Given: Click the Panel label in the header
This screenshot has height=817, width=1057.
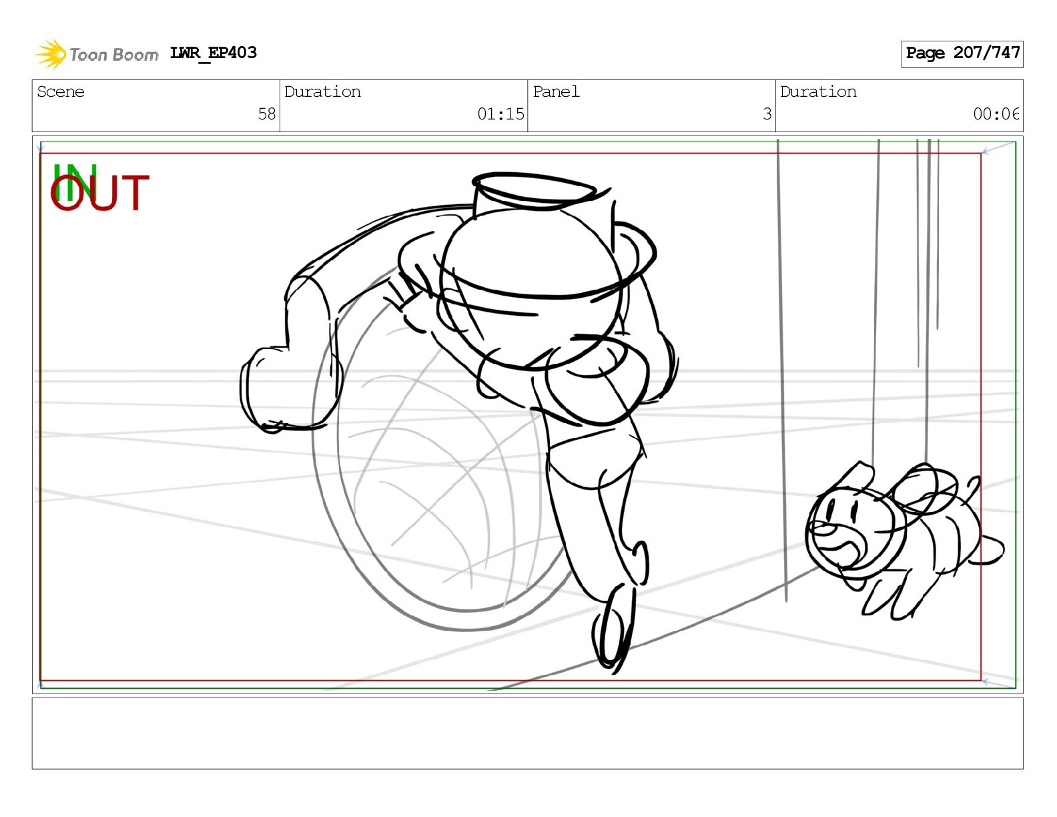Looking at the screenshot, I should pos(556,91).
